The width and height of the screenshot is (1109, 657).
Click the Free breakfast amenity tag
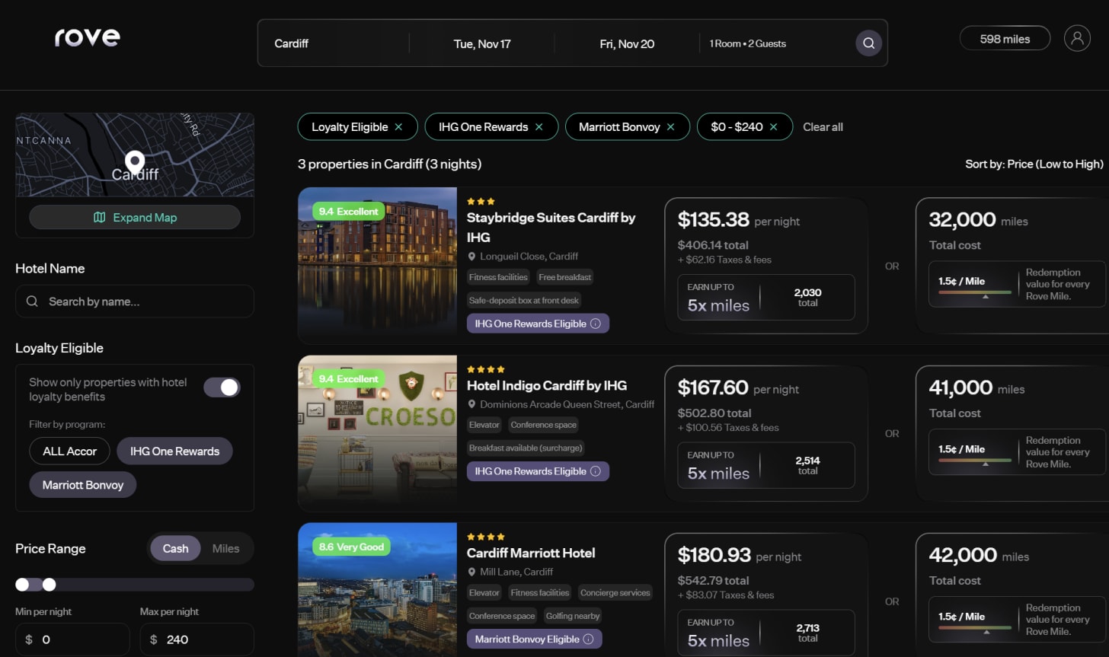pyautogui.click(x=564, y=277)
